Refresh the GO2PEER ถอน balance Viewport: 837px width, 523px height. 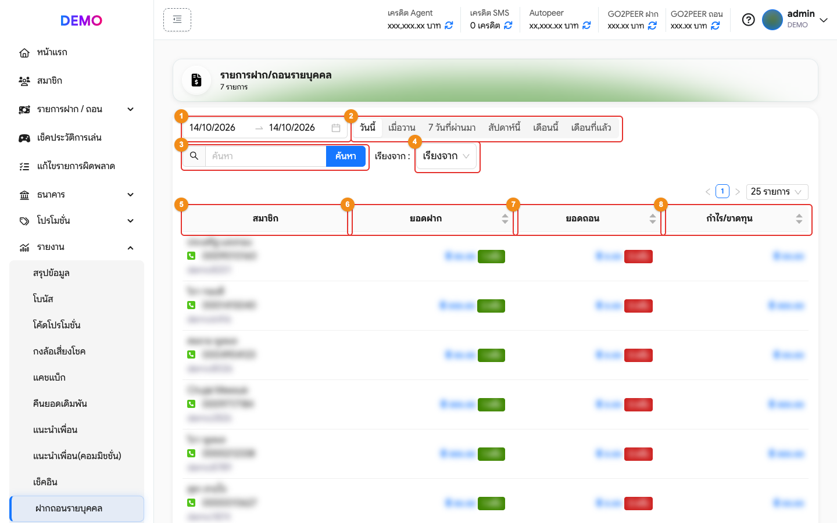click(716, 26)
